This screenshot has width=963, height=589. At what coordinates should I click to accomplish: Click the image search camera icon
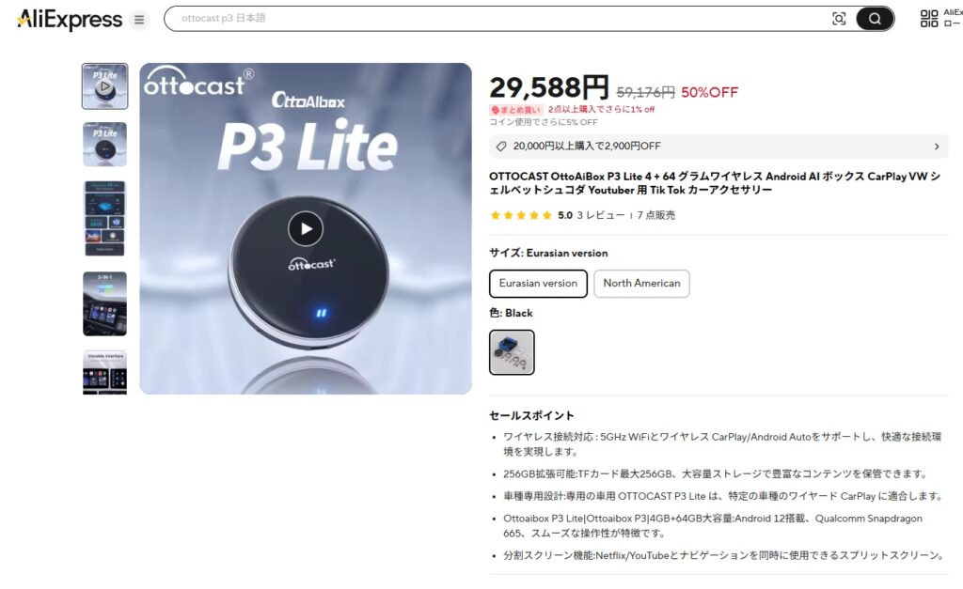838,19
